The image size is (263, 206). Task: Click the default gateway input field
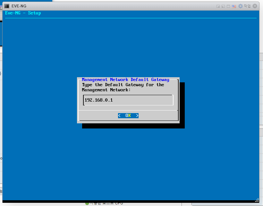(x=128, y=100)
